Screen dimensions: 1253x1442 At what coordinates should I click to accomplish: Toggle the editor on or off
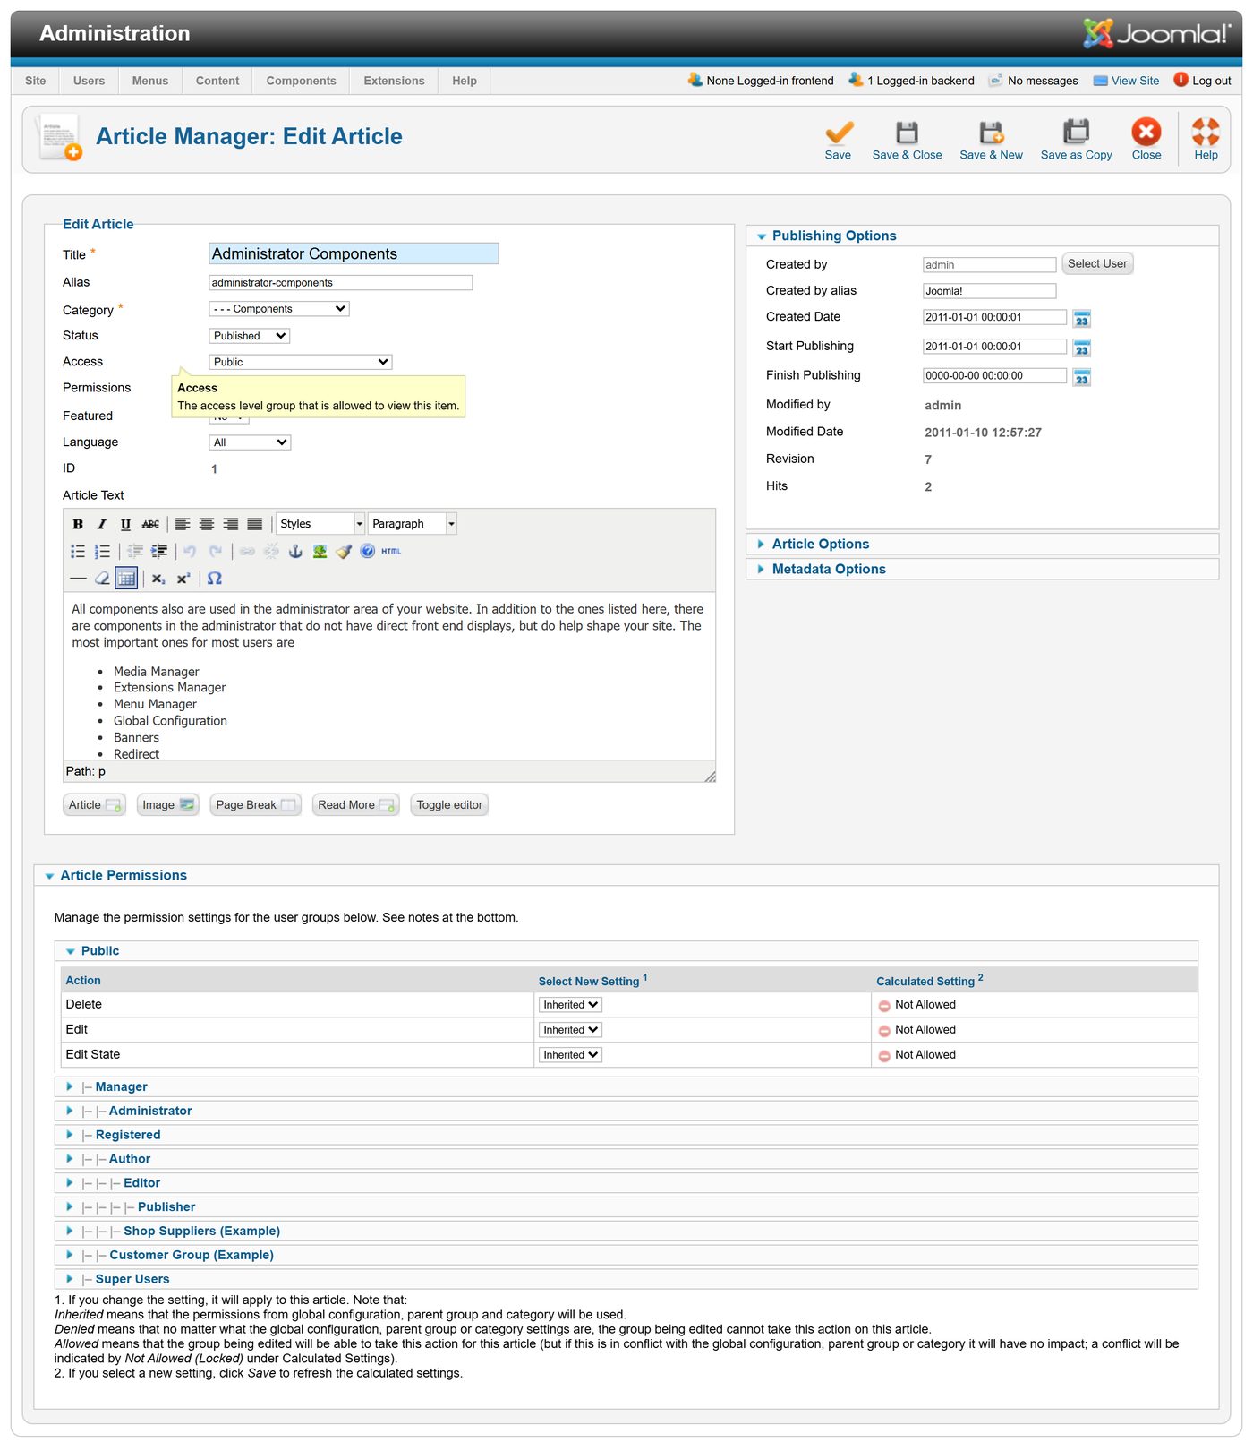pos(449,805)
